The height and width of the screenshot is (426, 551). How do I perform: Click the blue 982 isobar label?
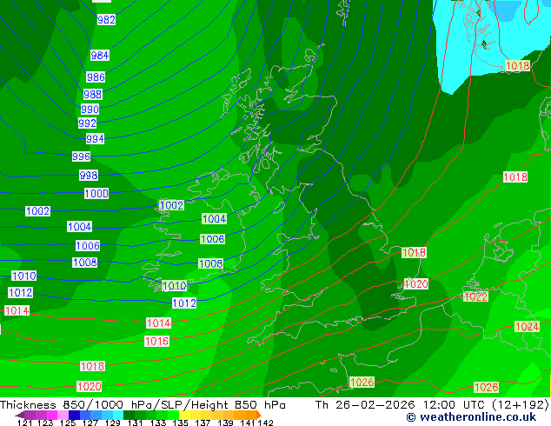[106, 20]
